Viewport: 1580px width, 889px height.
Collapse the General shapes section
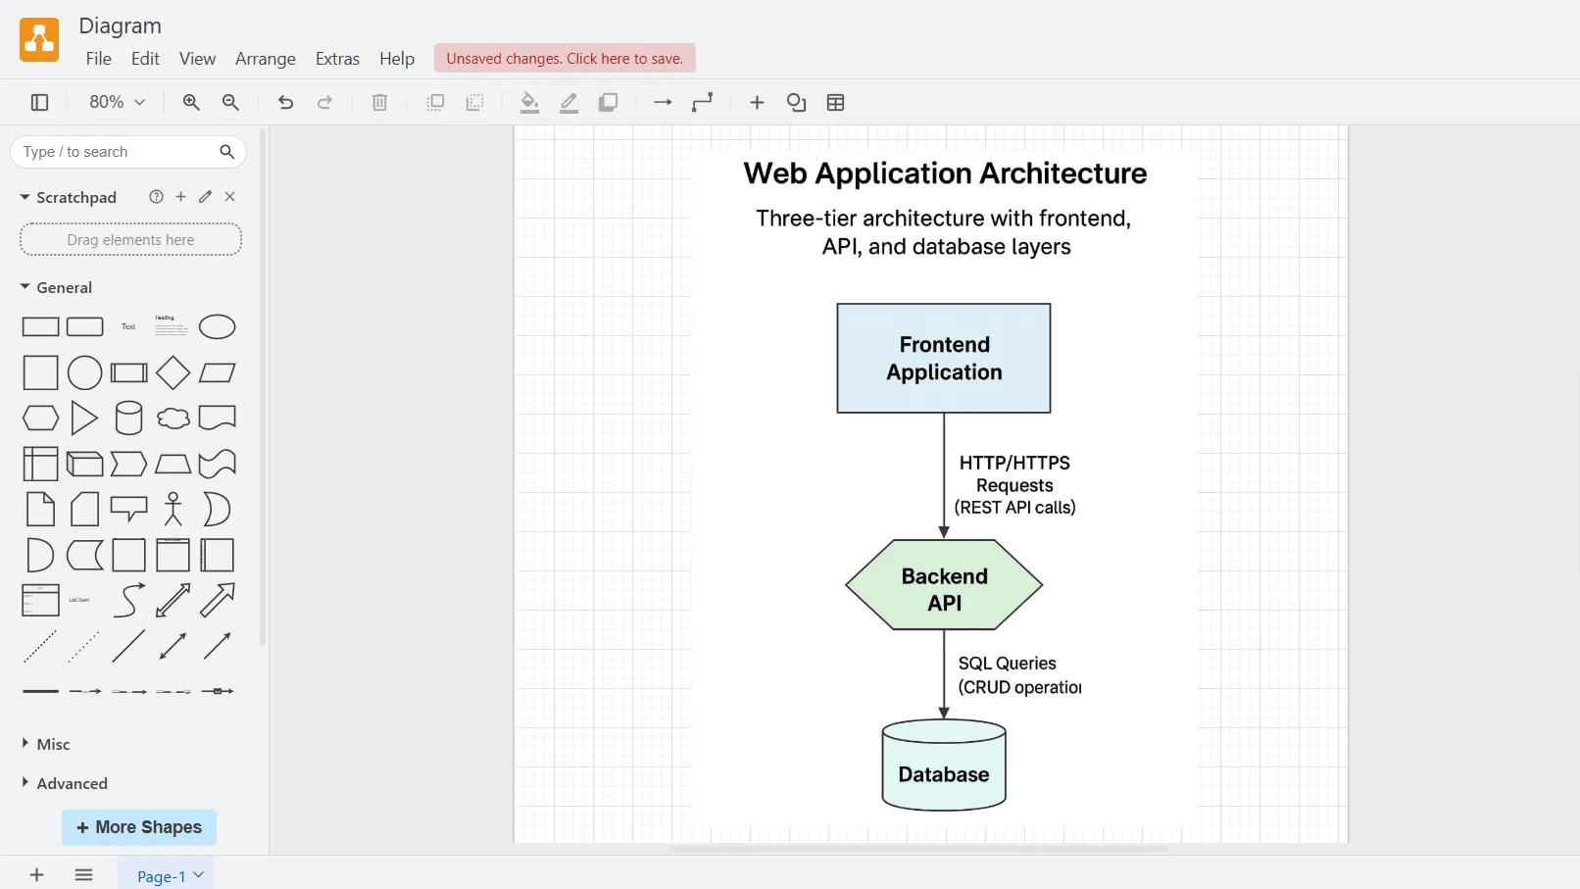[24, 287]
